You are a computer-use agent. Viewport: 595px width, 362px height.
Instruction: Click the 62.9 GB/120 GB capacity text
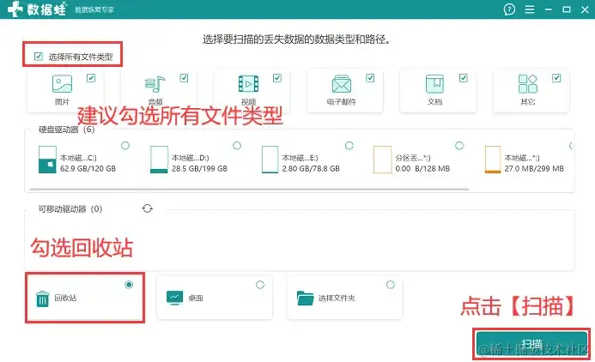[88, 169]
